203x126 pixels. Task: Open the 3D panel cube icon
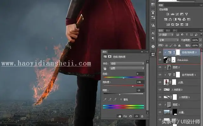[x=153, y=47]
